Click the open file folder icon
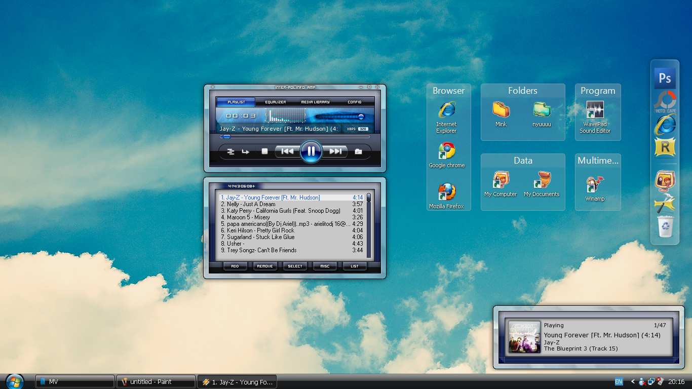The width and height of the screenshot is (692, 389). pyautogui.click(x=358, y=151)
